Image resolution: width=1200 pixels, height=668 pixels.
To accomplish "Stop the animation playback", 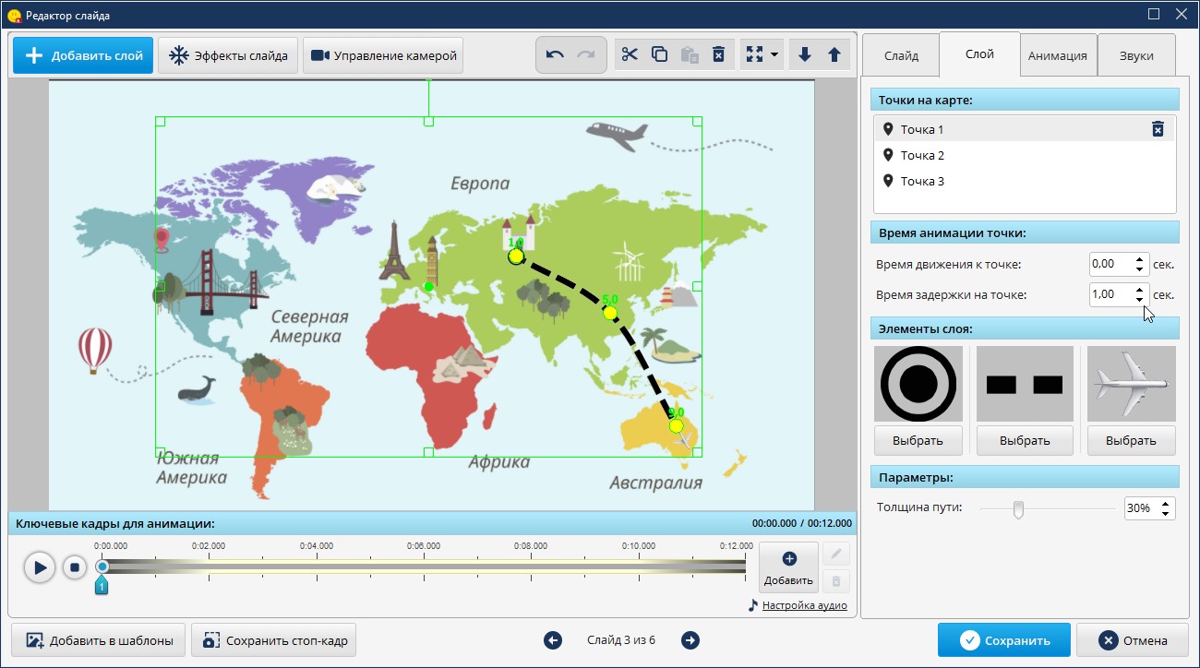I will 75,567.
